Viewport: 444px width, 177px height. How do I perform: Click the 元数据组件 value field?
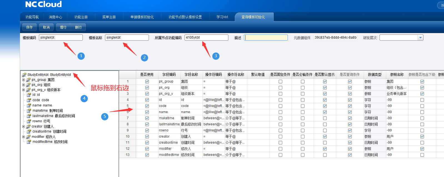335,38
